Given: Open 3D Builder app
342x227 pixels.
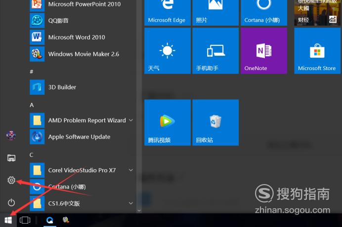Looking at the screenshot, I should click(82, 87).
